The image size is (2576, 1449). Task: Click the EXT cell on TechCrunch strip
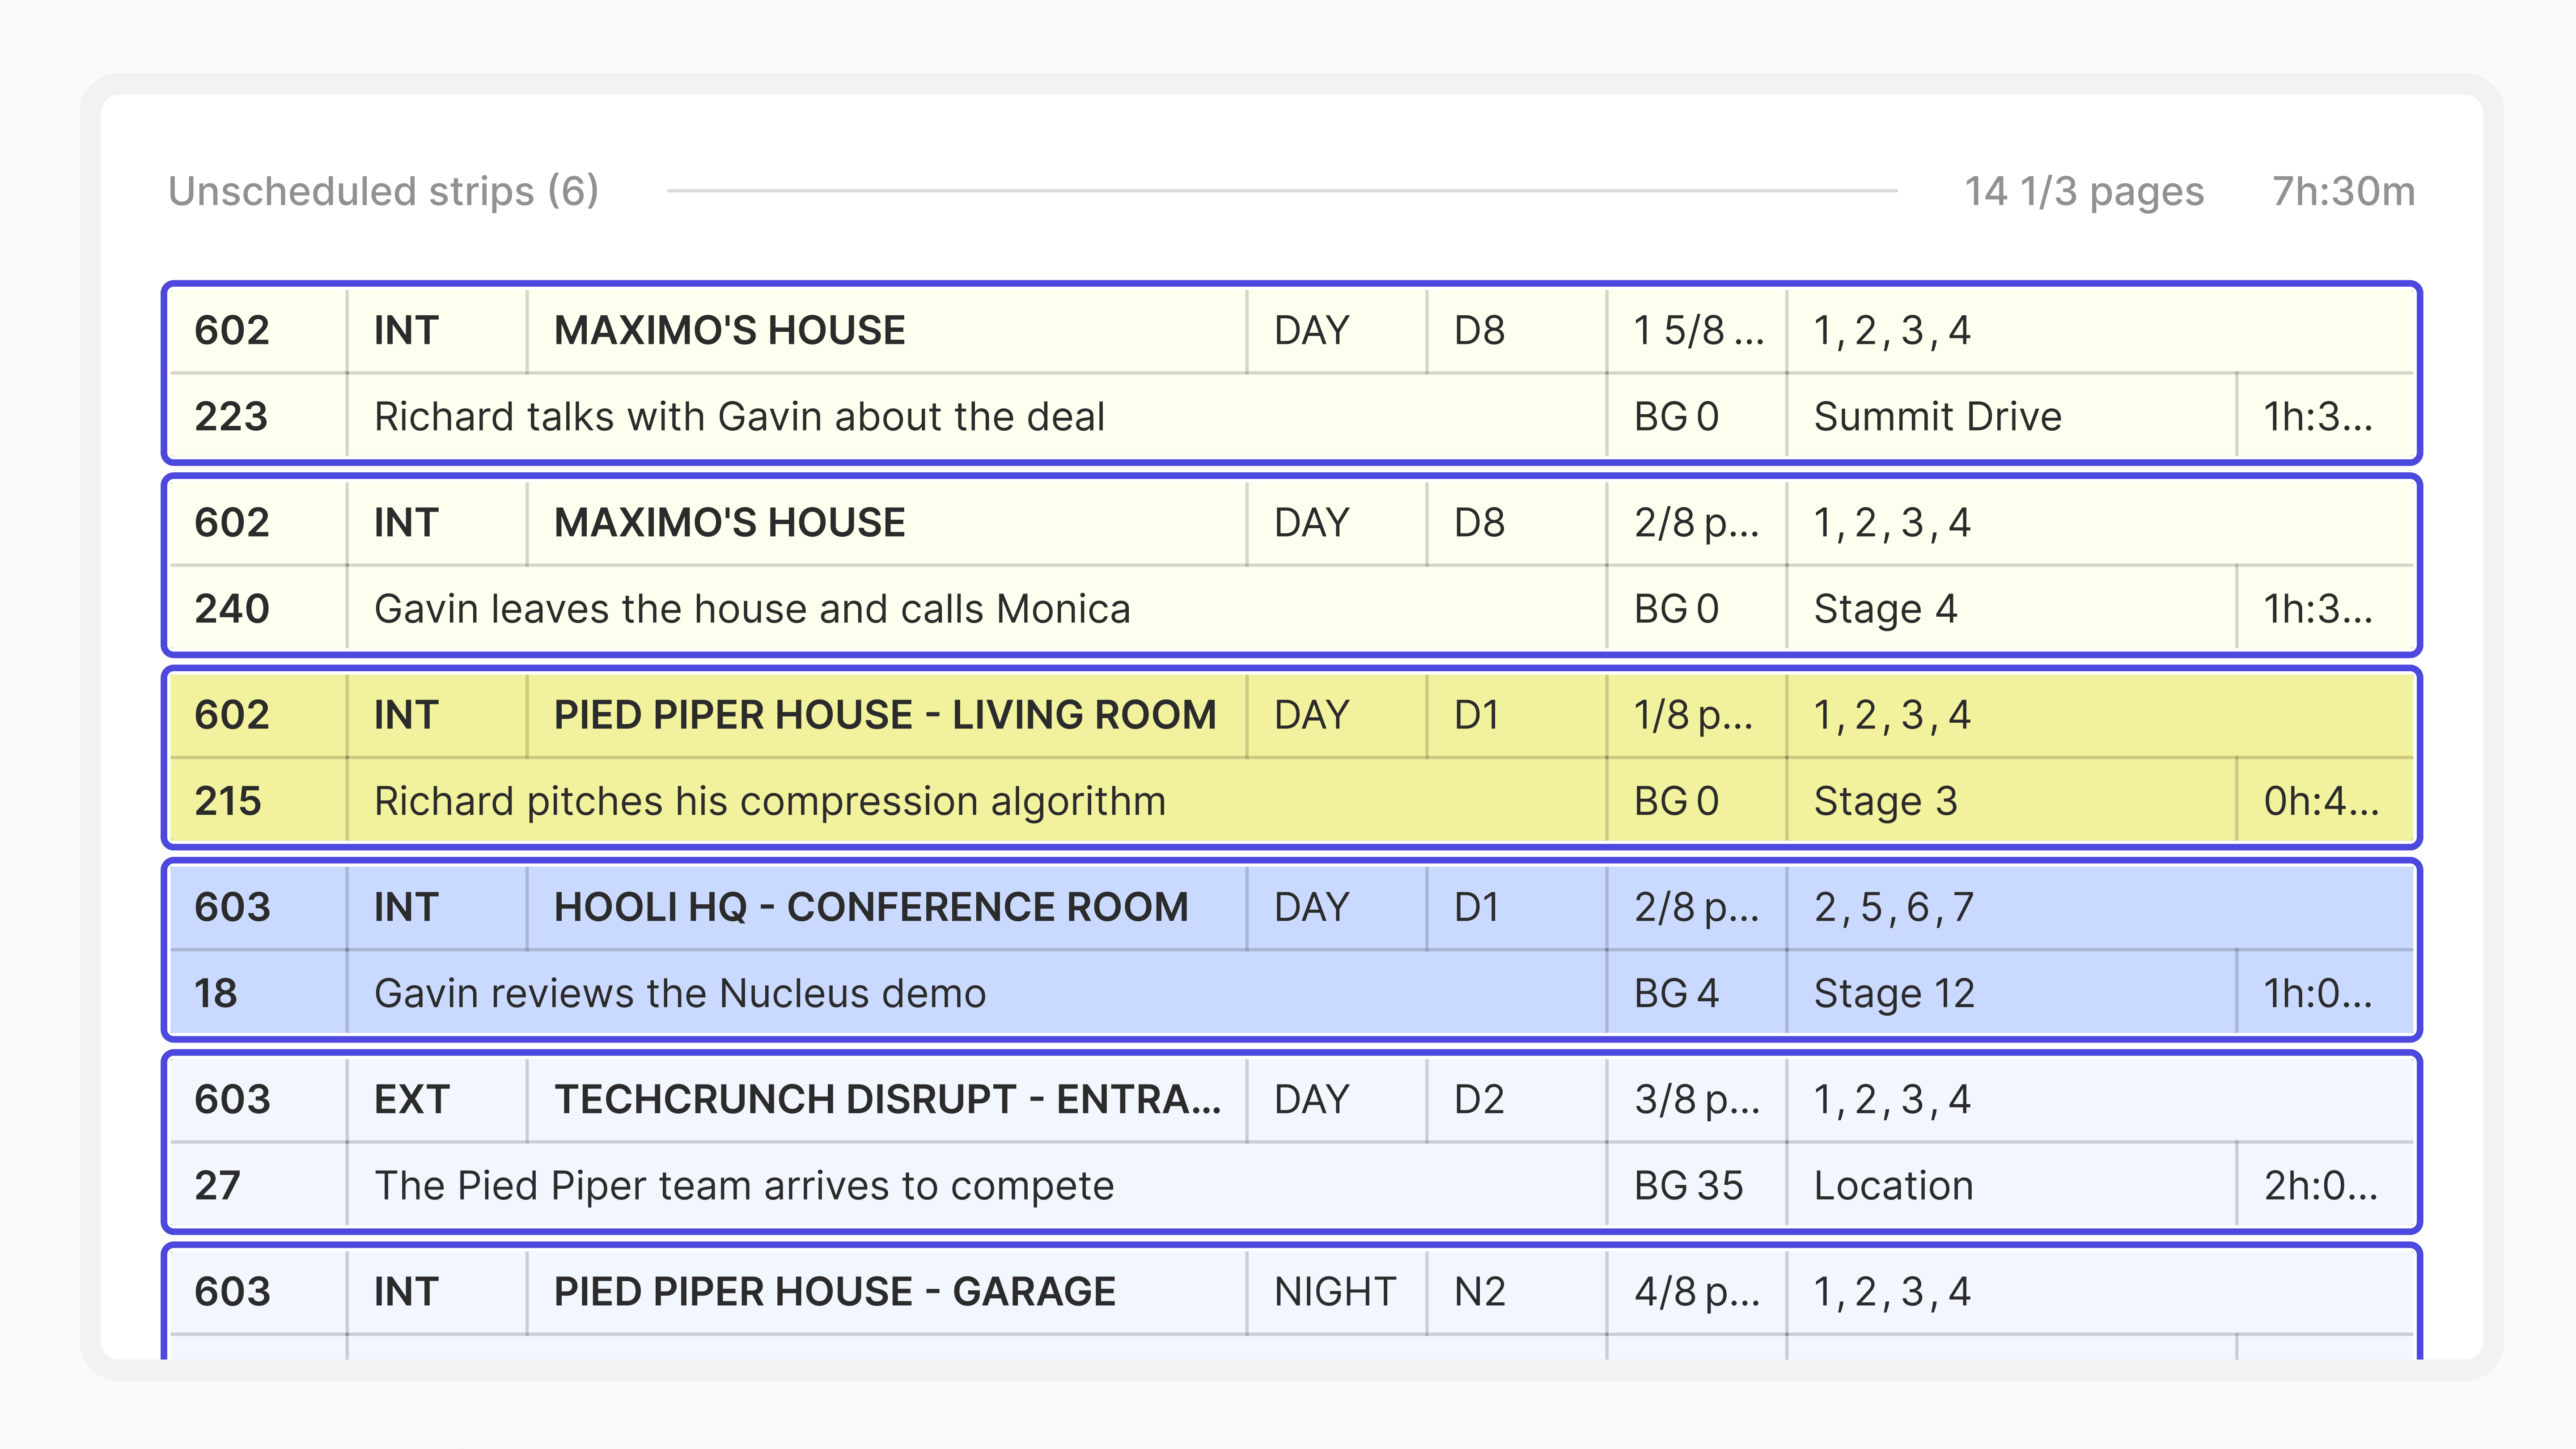tap(437, 1099)
